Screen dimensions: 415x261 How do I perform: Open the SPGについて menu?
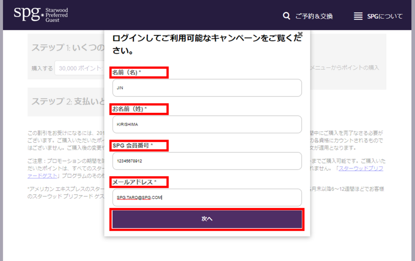pos(385,16)
